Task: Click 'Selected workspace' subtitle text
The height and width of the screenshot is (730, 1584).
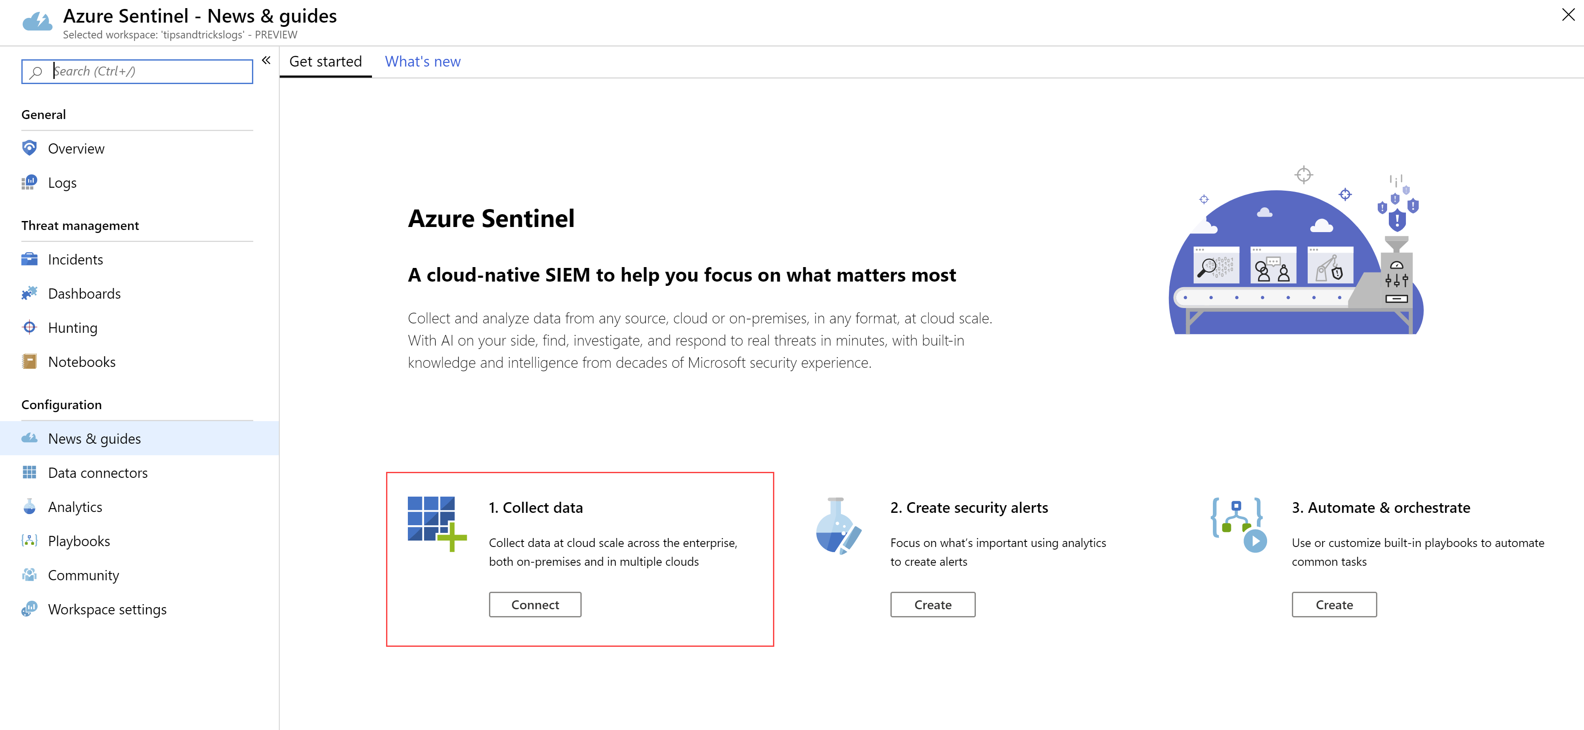Action: point(180,35)
